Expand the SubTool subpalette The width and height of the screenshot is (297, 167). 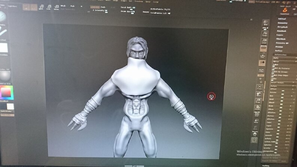[282, 19]
